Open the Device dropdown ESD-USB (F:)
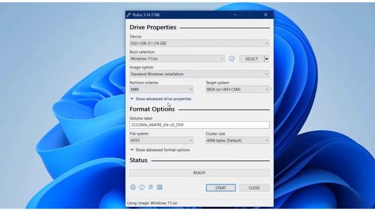This screenshot has width=375, height=211. click(199, 43)
